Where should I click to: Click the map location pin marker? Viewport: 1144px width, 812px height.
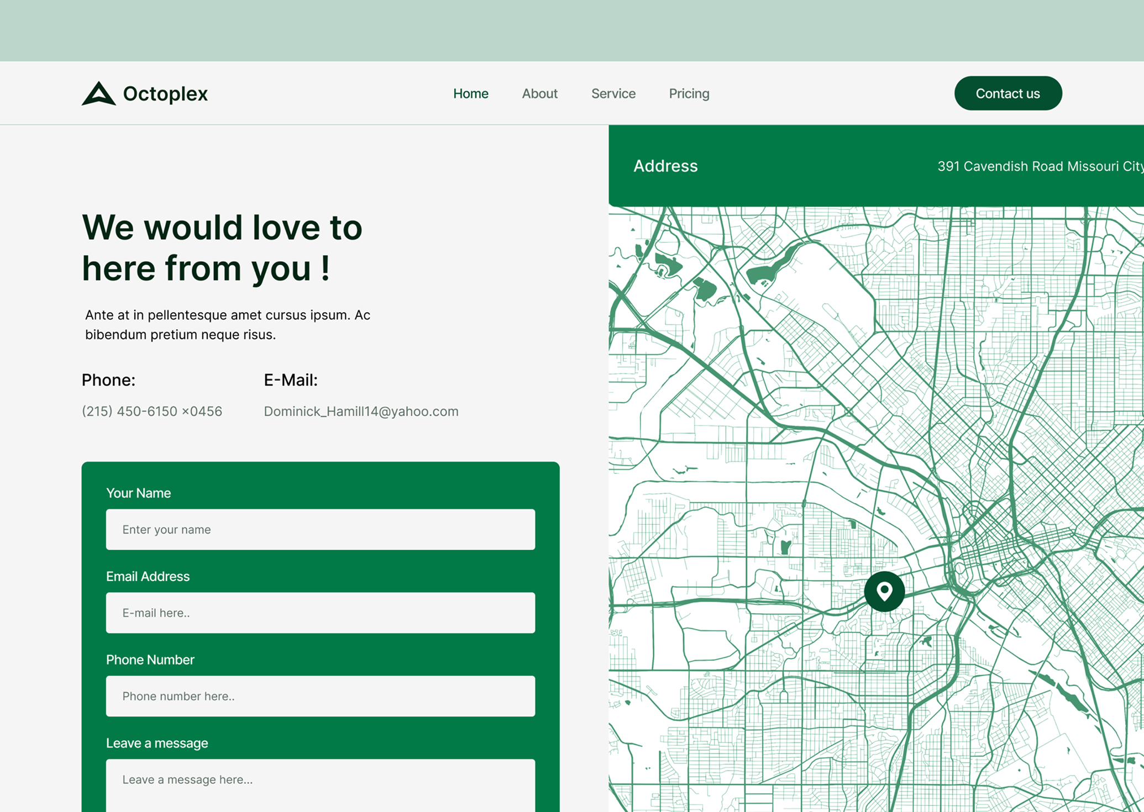884,591
